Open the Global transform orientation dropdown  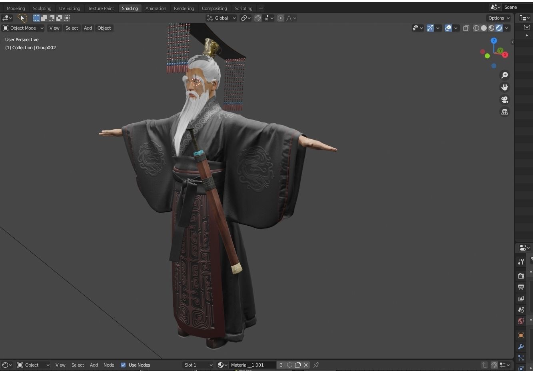[221, 18]
